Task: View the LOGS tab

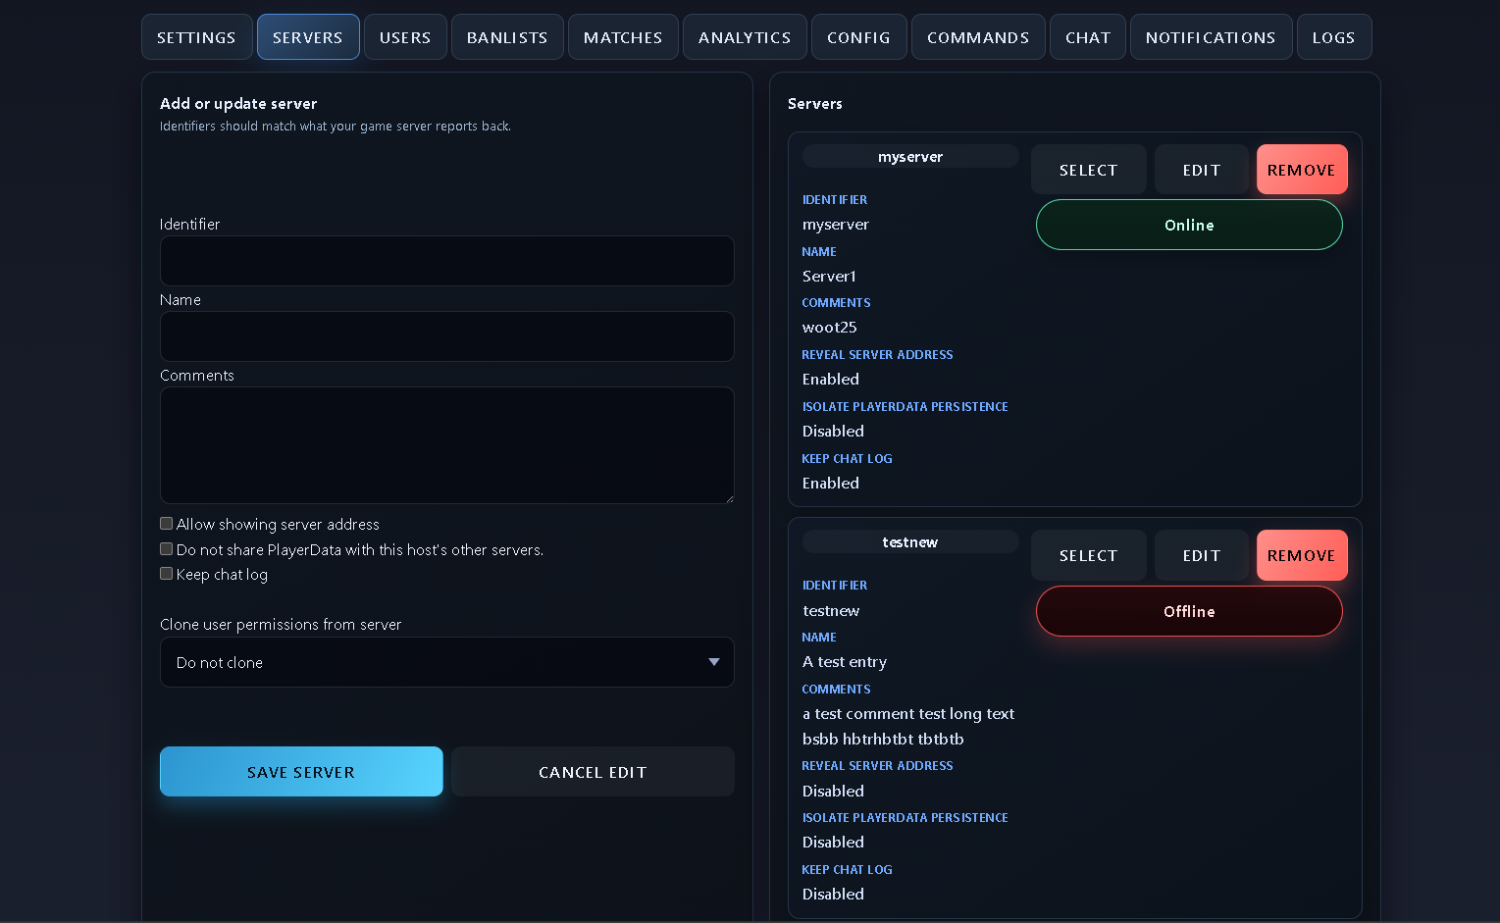Action: pos(1334,36)
